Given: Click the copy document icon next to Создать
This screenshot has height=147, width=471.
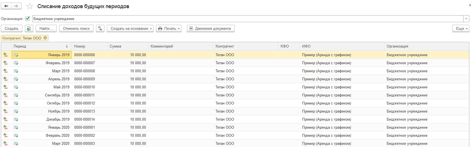Looking at the screenshot, I should coord(29,29).
